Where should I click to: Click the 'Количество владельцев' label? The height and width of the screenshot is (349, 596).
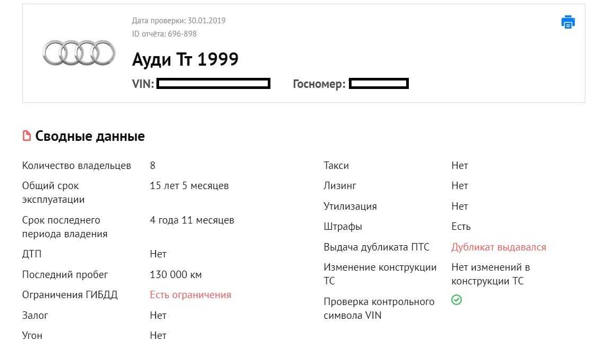point(76,166)
